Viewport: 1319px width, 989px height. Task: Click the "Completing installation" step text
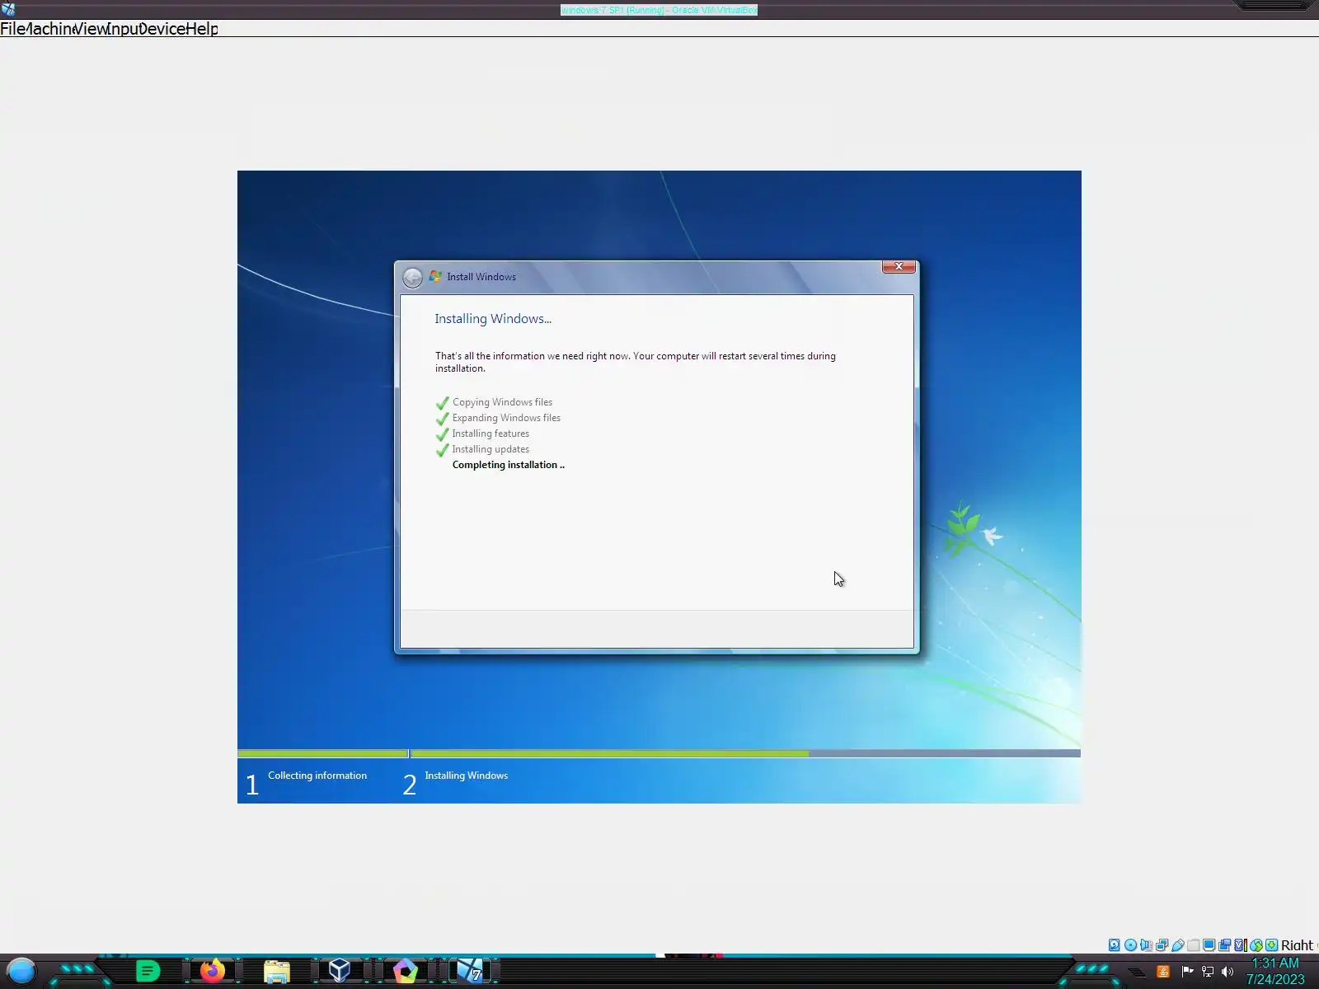pyautogui.click(x=508, y=465)
